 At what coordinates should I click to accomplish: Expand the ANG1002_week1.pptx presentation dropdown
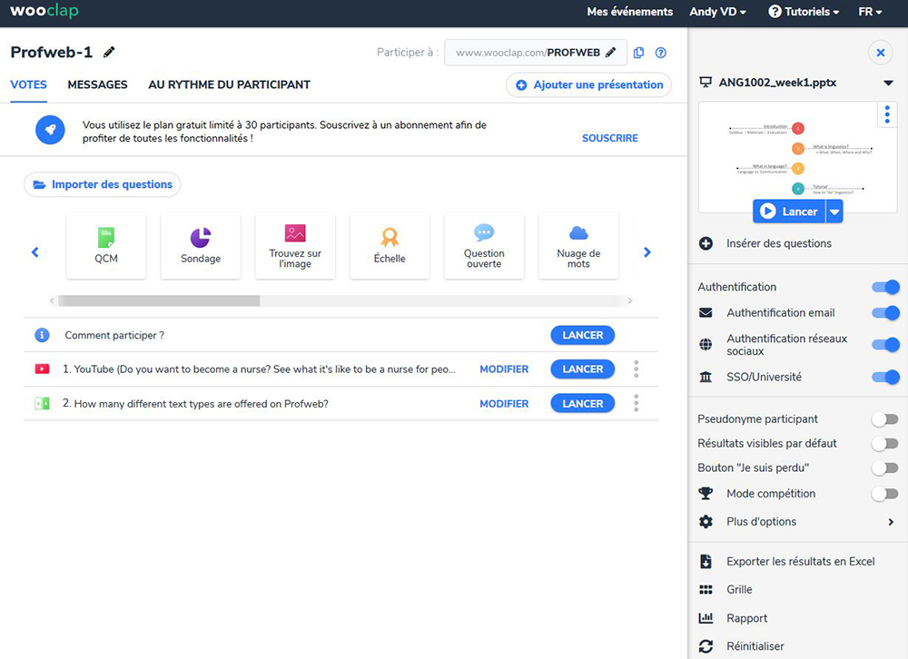pos(888,83)
